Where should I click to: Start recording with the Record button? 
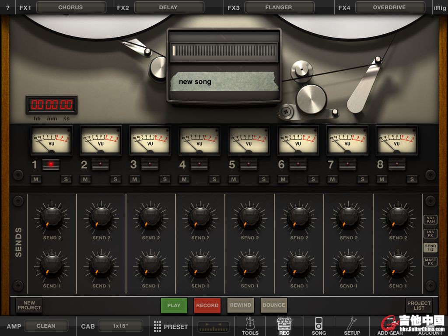pyautogui.click(x=207, y=305)
